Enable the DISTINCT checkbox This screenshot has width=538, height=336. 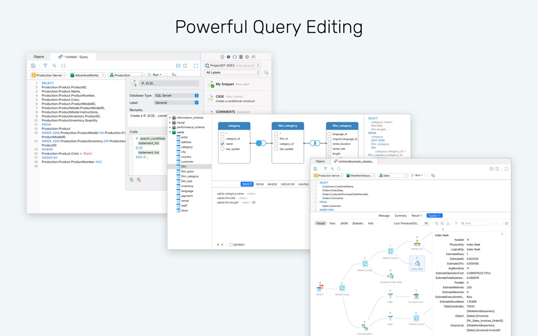231,245
